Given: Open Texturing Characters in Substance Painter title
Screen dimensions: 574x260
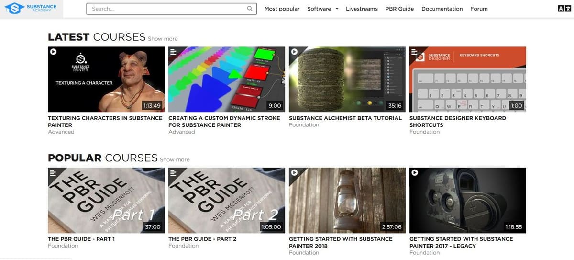Looking at the screenshot, I should tap(105, 121).
